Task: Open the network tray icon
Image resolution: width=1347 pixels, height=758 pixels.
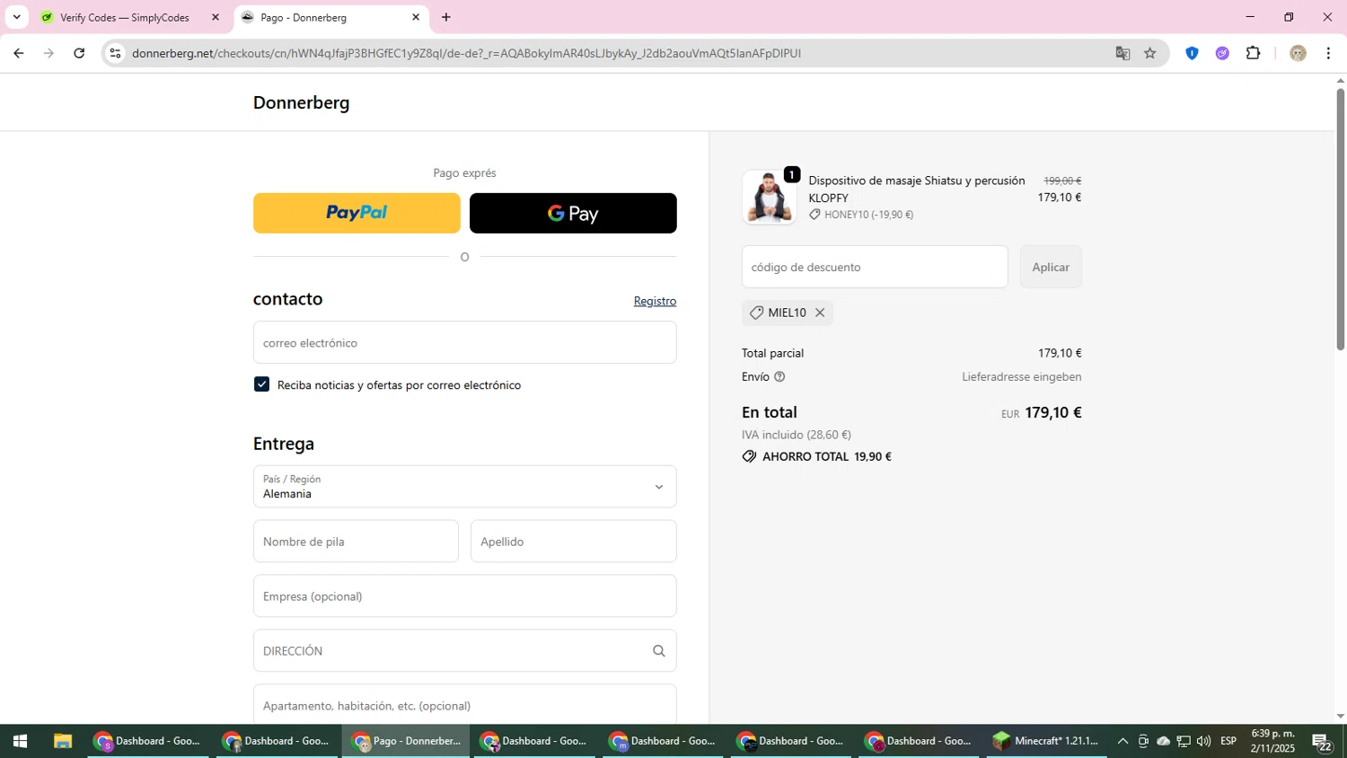Action: coord(1184,741)
